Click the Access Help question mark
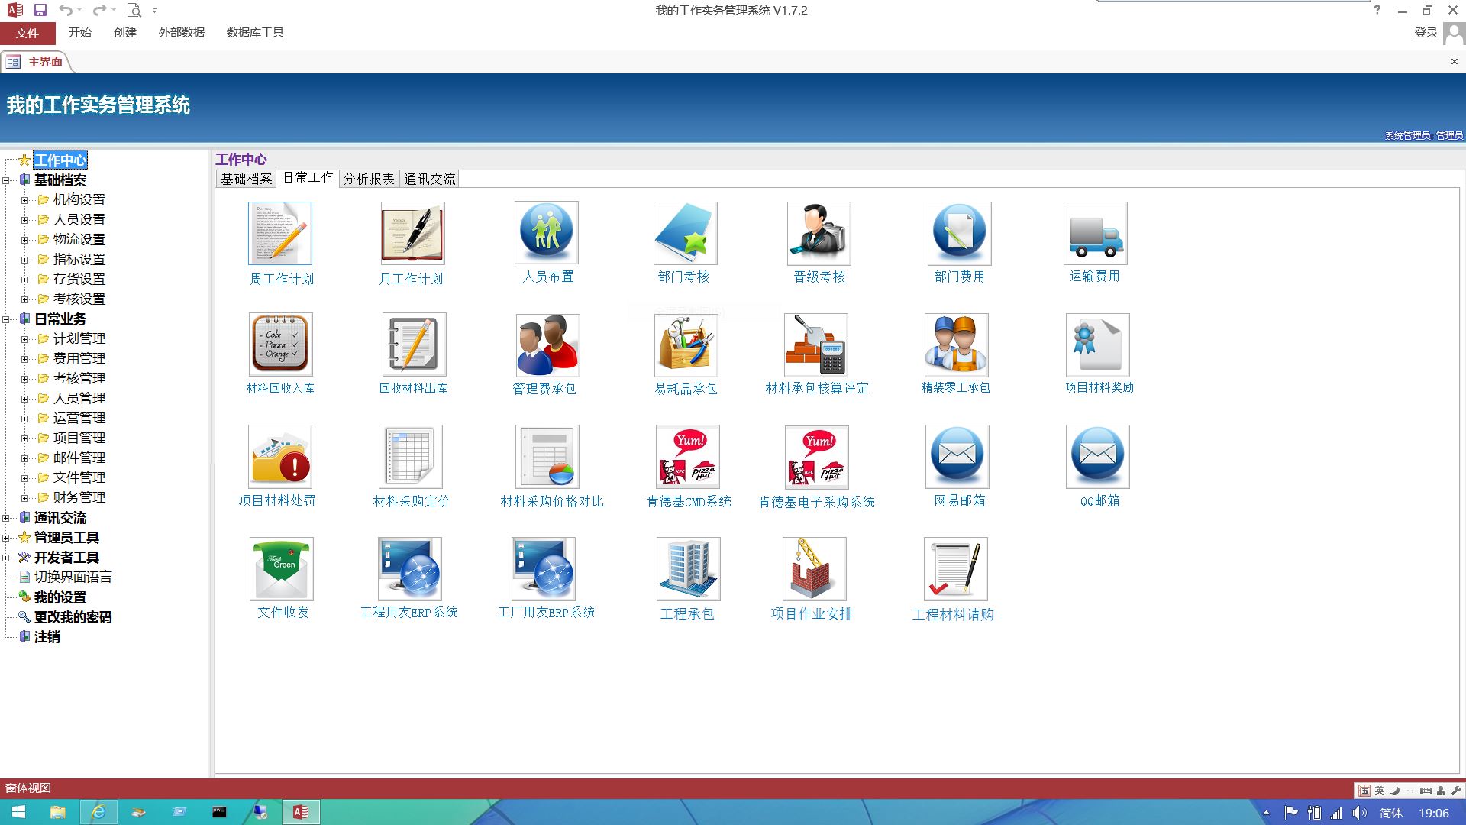Viewport: 1466px width, 825px height. 1377,10
